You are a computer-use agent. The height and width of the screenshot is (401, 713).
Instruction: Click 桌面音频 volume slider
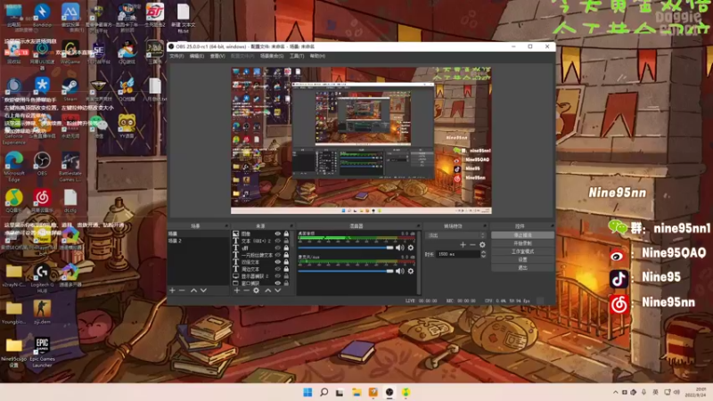pos(346,248)
